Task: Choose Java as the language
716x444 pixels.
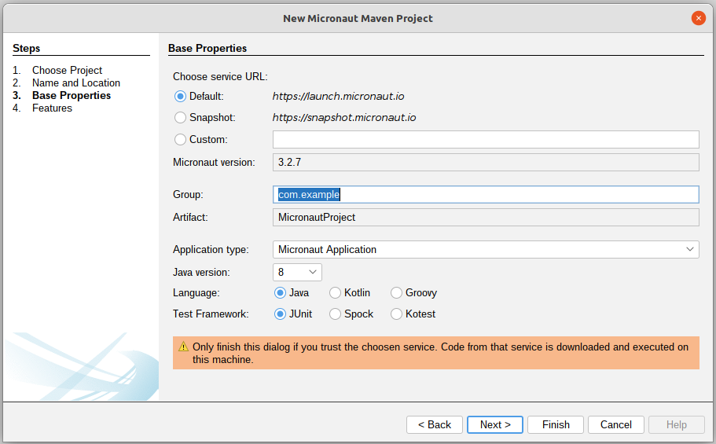Action: tap(280, 293)
